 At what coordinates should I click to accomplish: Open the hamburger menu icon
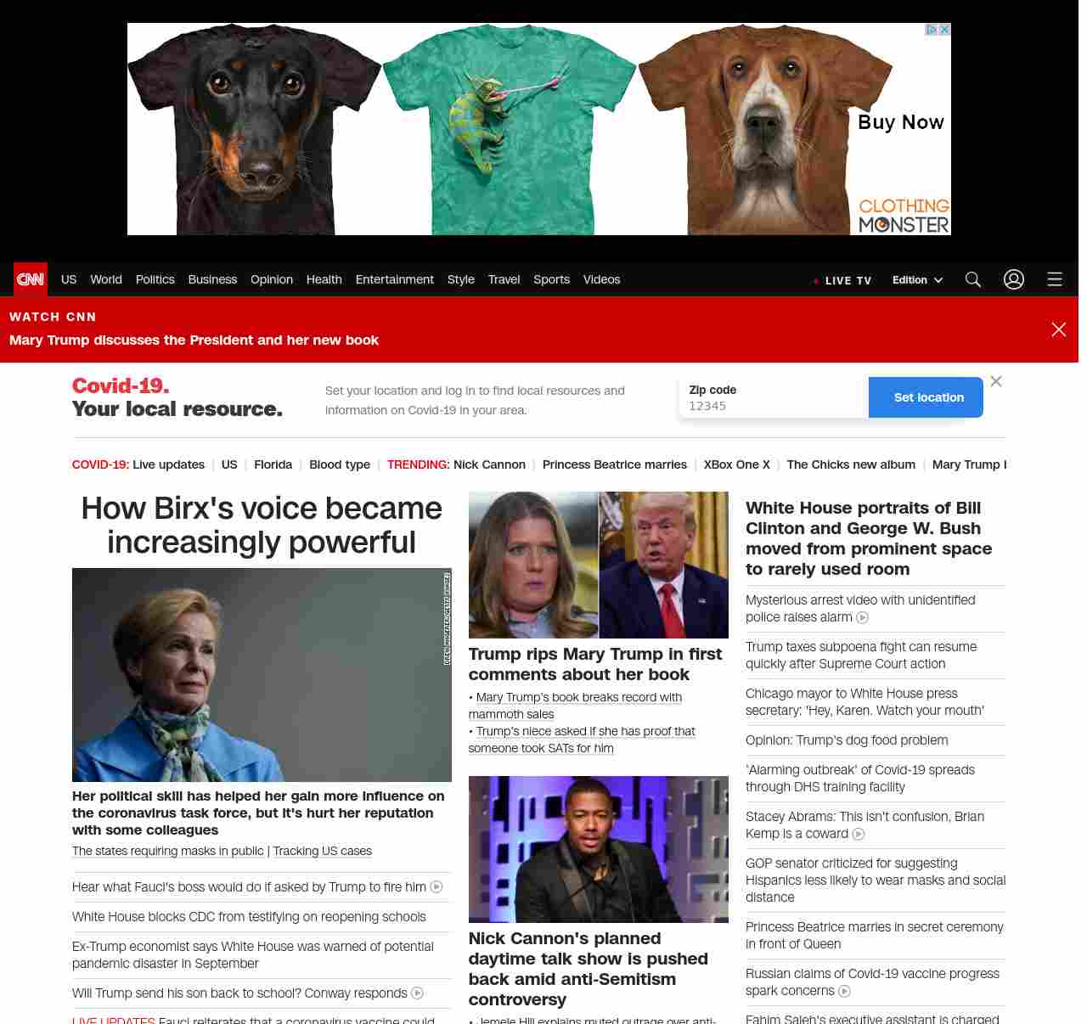[x=1055, y=279]
